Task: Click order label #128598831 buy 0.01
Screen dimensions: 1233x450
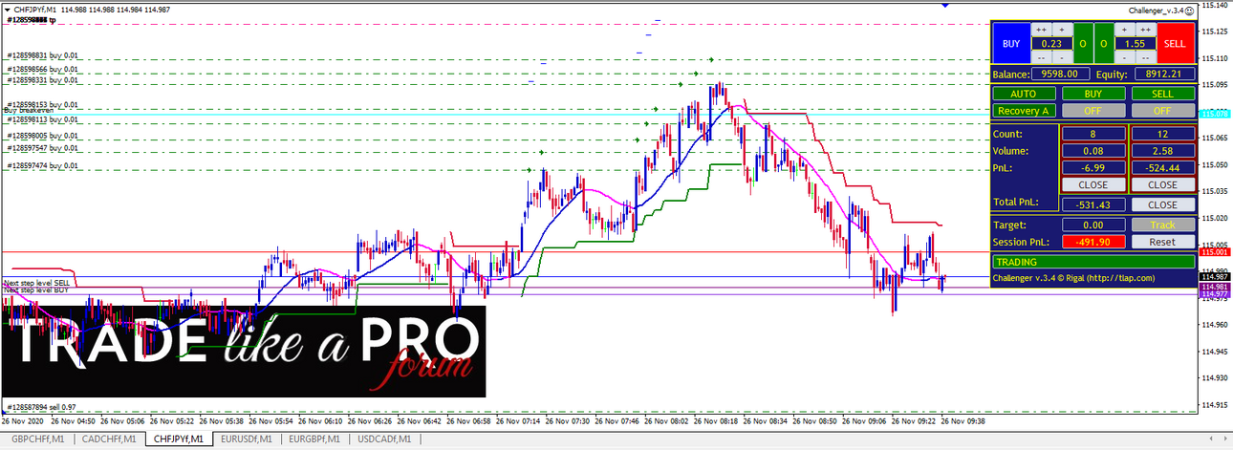Action: tap(44, 56)
